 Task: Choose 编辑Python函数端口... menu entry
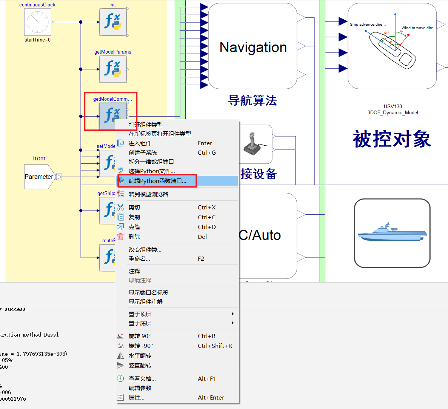tap(177, 181)
